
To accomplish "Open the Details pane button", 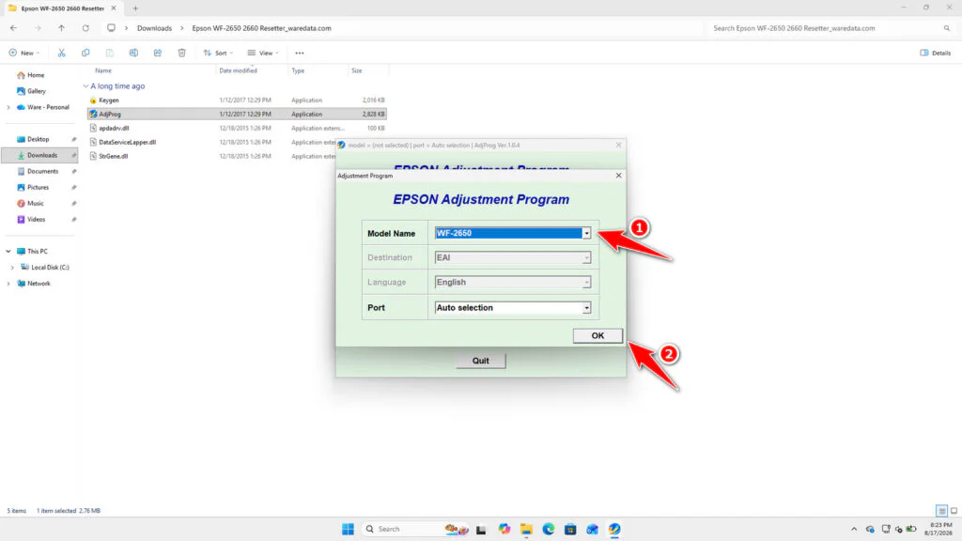I will click(x=935, y=53).
